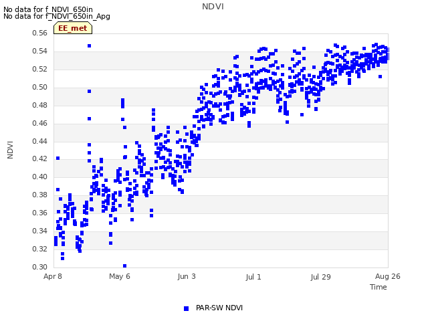The width and height of the screenshot is (428, 321).
Task: Click the 0.54 y-axis tick label
Action: pos(39,51)
